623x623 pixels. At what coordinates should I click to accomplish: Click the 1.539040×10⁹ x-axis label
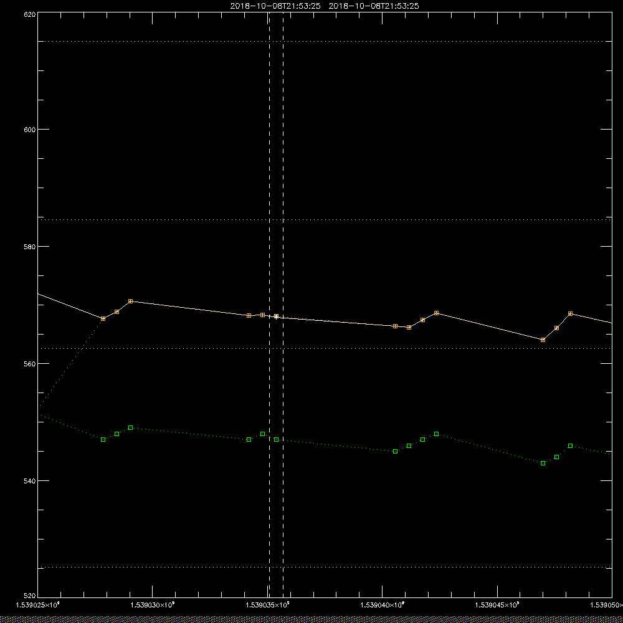[383, 605]
